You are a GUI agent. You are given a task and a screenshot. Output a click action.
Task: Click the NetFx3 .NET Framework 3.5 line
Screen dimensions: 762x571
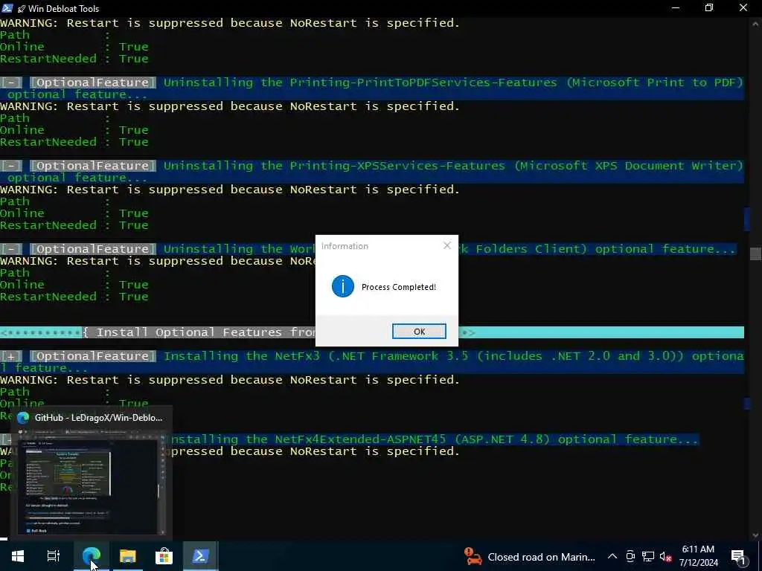372,362
